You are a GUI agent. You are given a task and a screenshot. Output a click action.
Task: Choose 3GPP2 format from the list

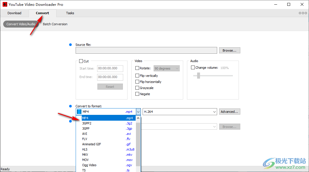(109, 123)
